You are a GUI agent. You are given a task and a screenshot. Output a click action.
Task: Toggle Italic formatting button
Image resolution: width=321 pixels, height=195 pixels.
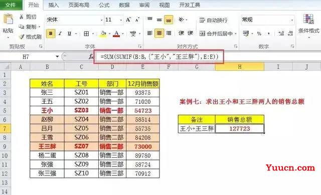(60, 34)
